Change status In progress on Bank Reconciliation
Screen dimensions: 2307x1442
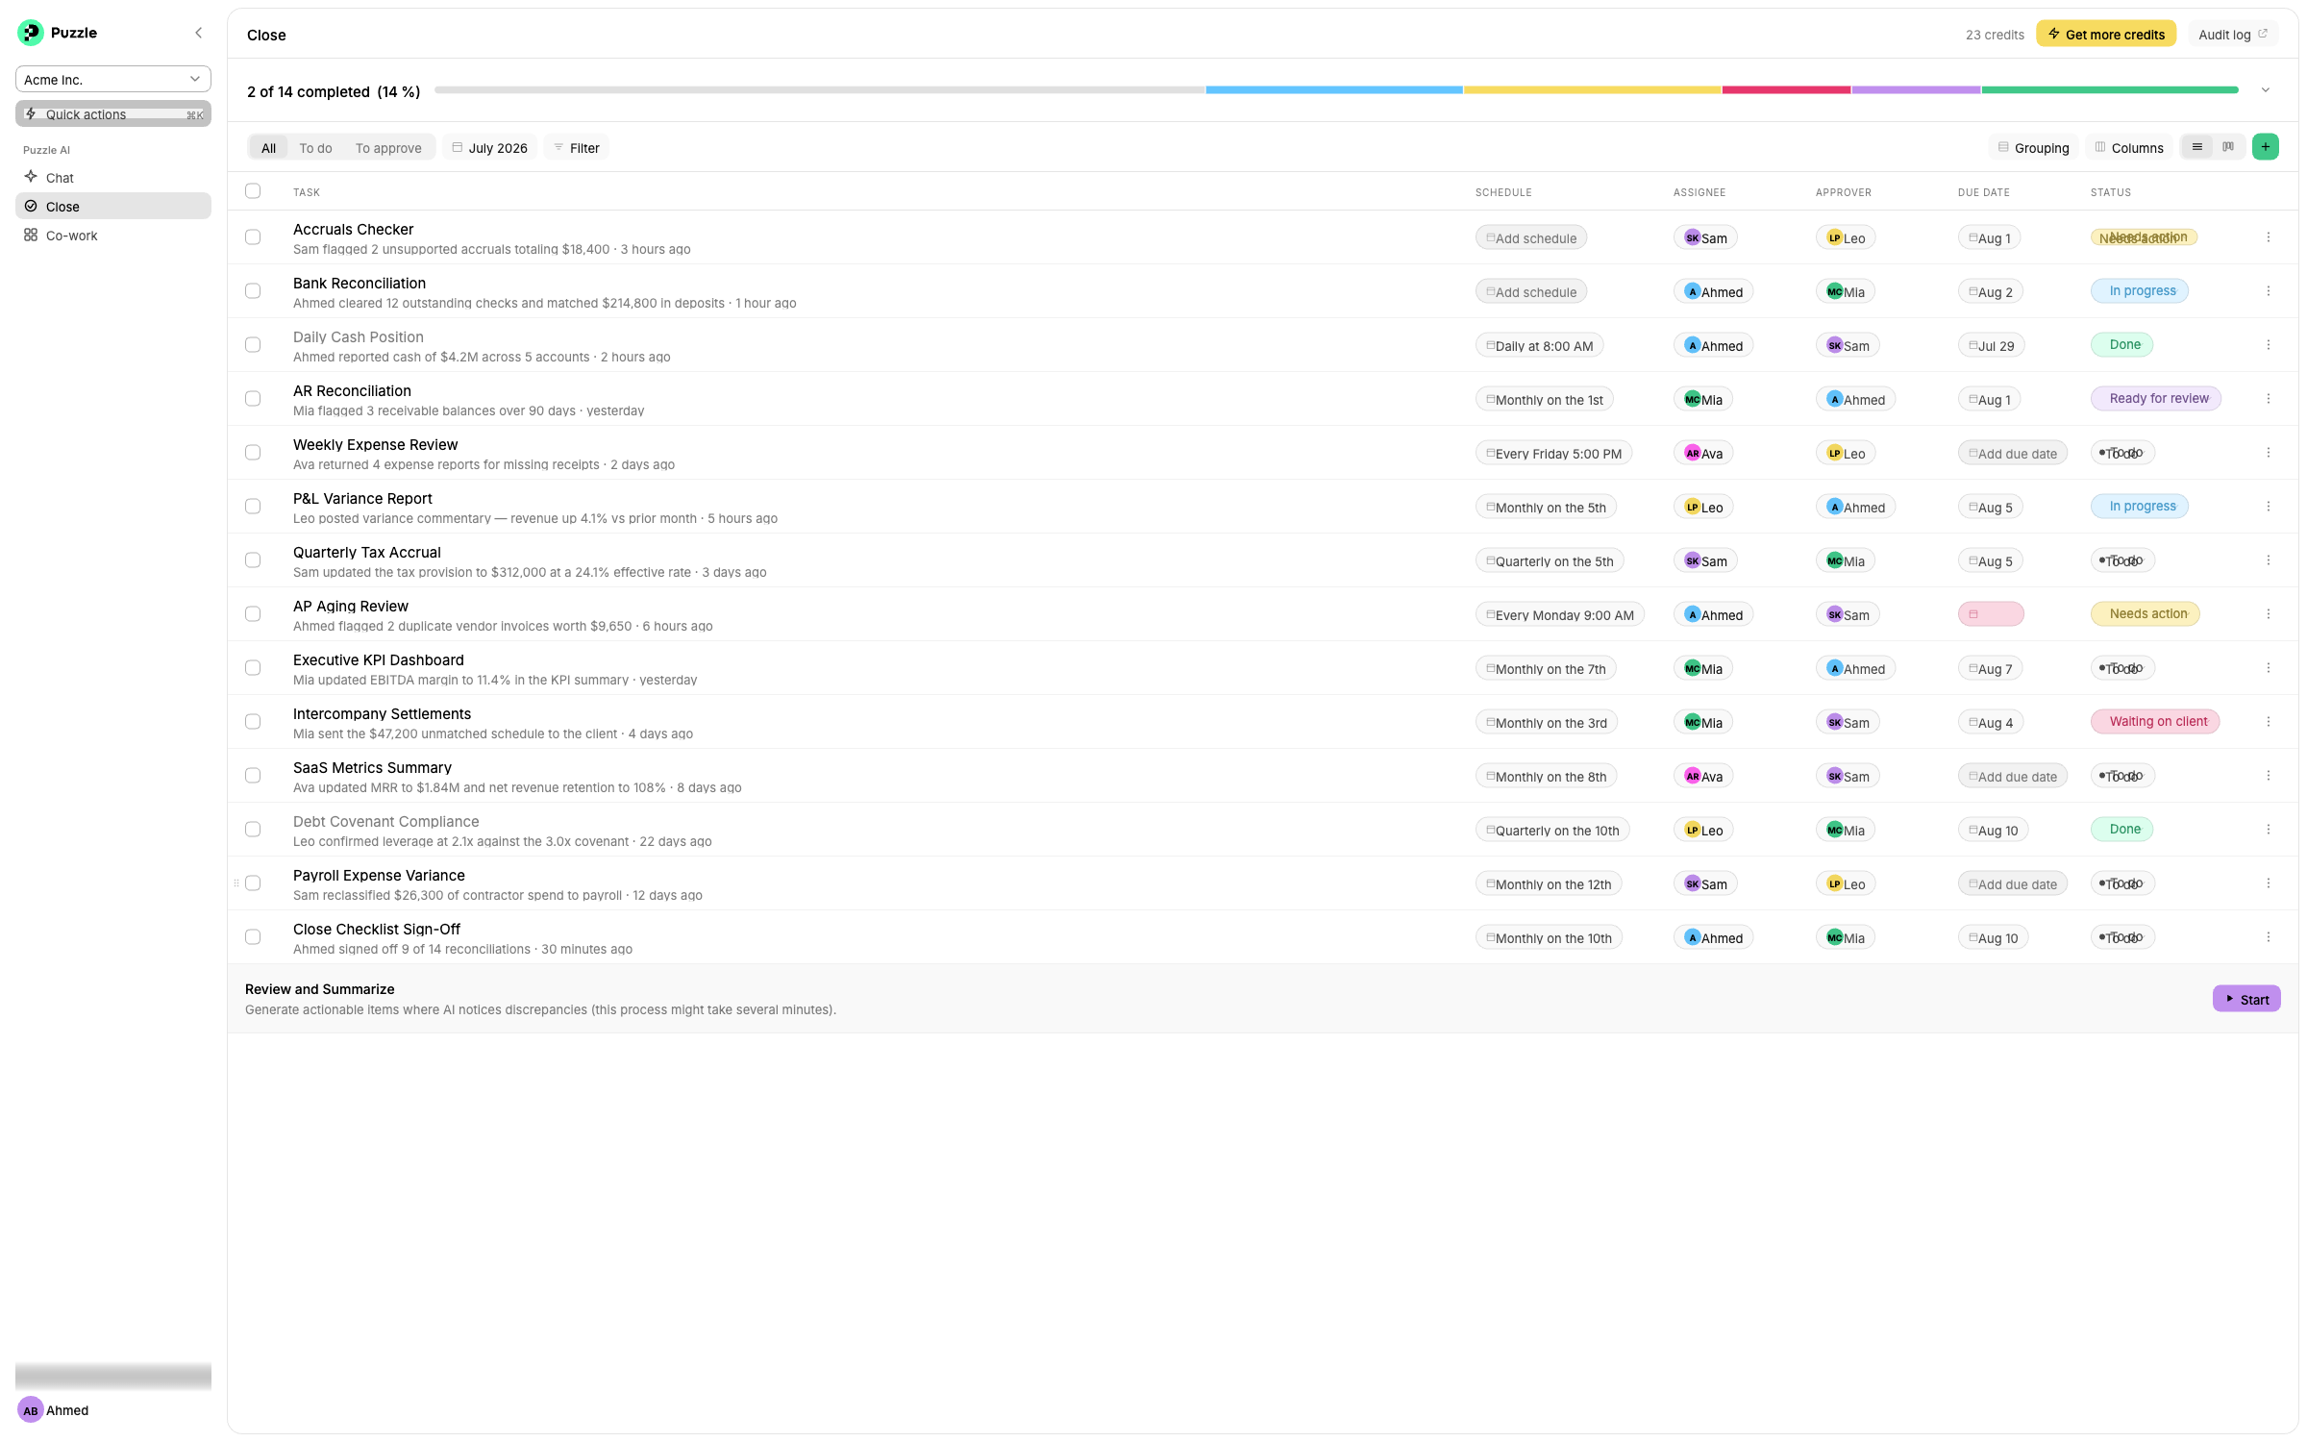2140,291
